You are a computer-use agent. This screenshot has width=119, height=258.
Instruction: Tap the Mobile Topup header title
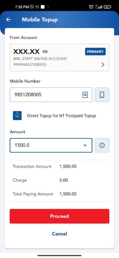click(40, 20)
